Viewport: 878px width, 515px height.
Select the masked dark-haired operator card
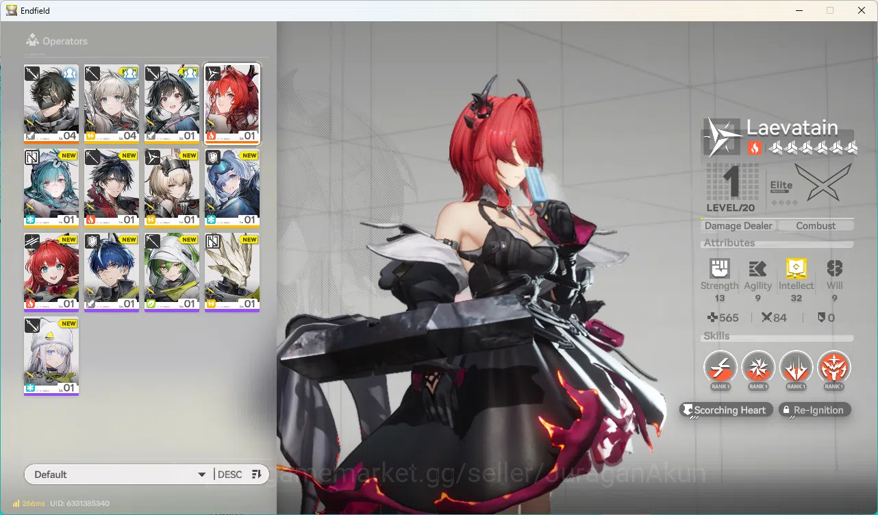pos(51,104)
